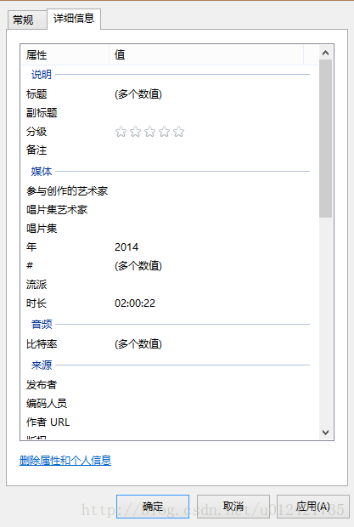Set 分级 rating to four stars
This screenshot has height=527, width=354.
pyautogui.click(x=164, y=132)
